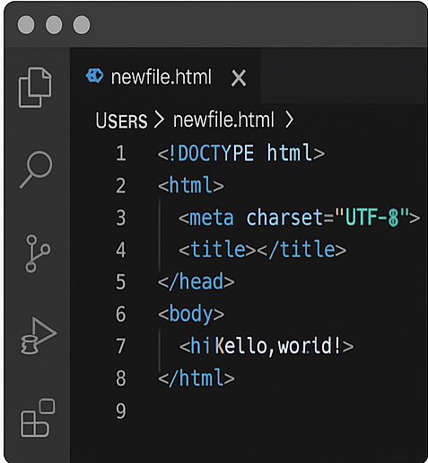This screenshot has height=463, width=428.
Task: Click the "UTF-8" string value
Action: (x=371, y=217)
